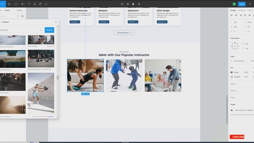The image size is (254, 143).
Task: Align selection horizontal centers
Action: (236, 15)
